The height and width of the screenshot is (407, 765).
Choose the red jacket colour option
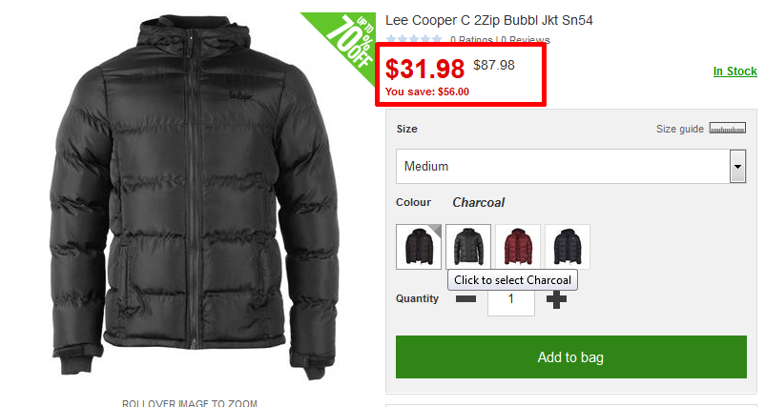tap(518, 247)
